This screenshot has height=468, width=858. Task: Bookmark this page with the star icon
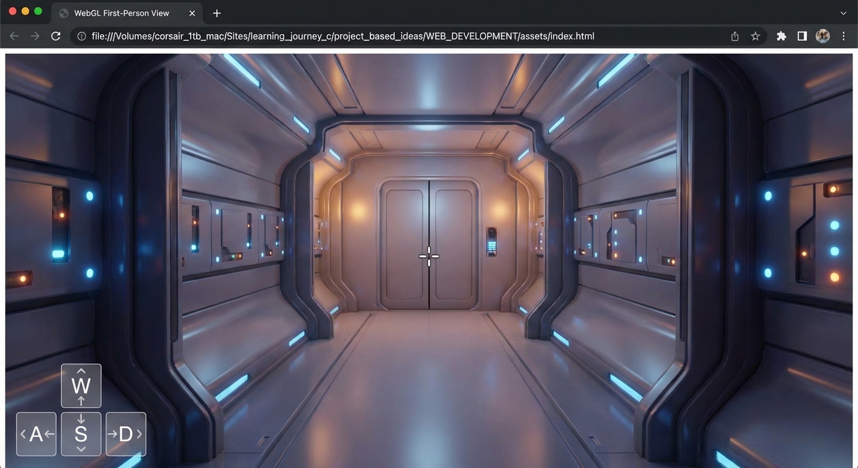coord(756,36)
